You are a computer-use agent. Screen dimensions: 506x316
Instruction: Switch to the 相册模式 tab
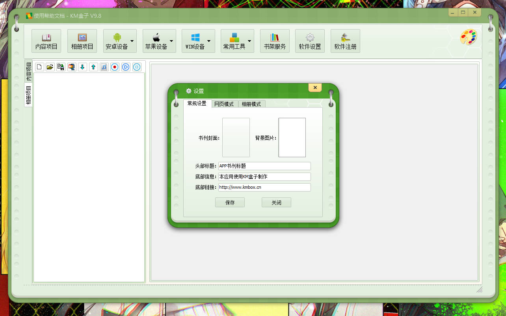251,104
